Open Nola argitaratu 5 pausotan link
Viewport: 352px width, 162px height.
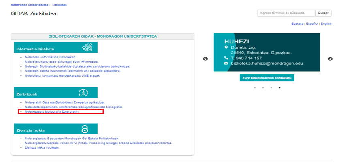click(72, 139)
